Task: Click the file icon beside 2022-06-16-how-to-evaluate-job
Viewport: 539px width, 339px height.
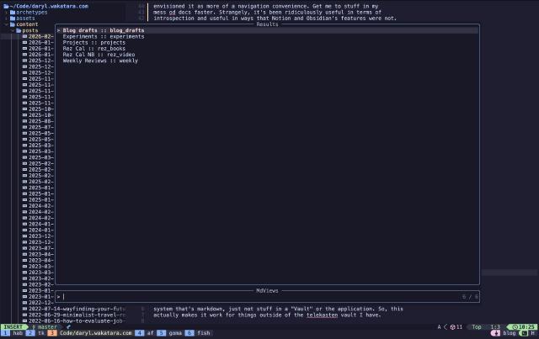Action: 24,320
